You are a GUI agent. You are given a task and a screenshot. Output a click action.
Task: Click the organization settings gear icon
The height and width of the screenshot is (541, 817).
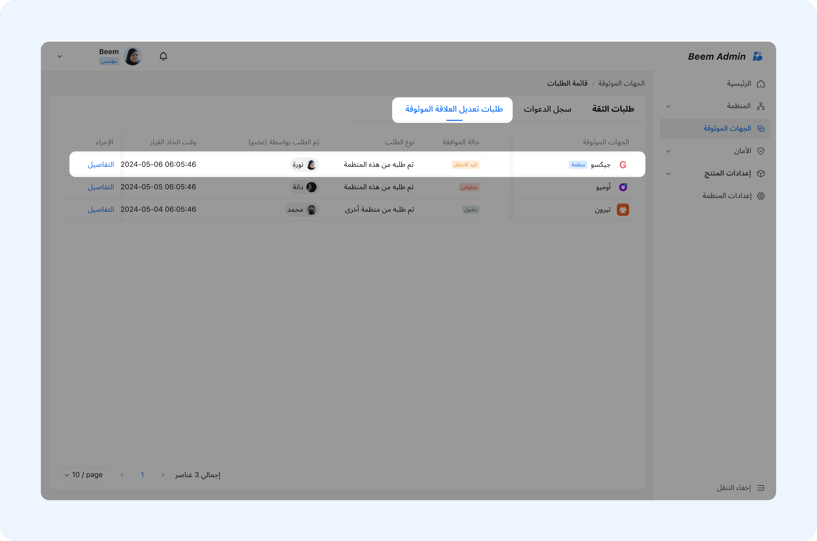pyautogui.click(x=761, y=196)
